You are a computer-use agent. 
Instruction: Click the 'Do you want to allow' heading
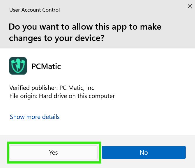[x=85, y=27]
